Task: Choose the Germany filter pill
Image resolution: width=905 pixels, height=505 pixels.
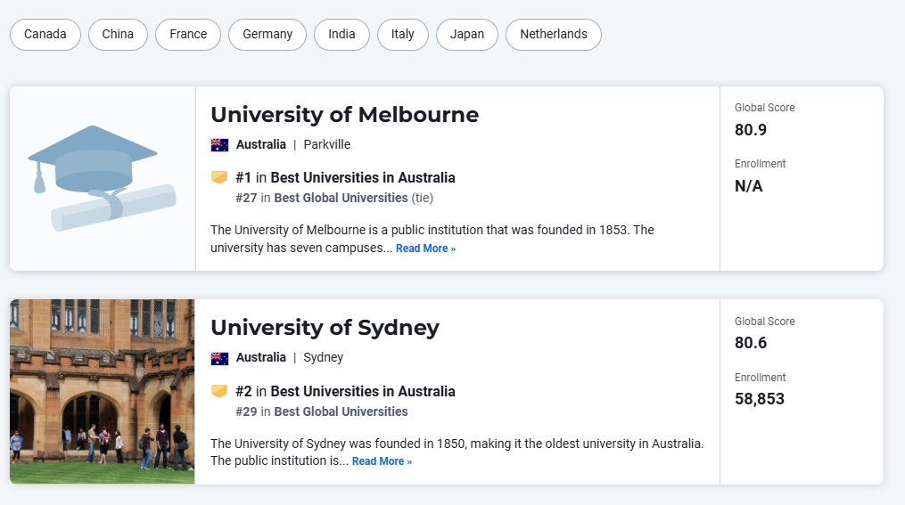Action: point(267,35)
